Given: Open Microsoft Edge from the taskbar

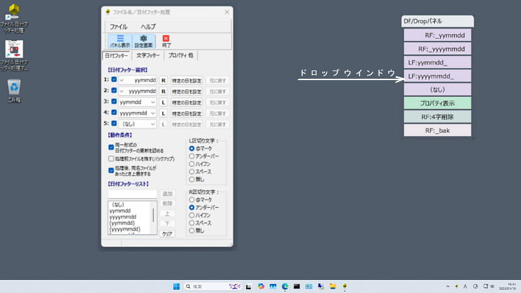Looking at the screenshot, I should pyautogui.click(x=285, y=286).
